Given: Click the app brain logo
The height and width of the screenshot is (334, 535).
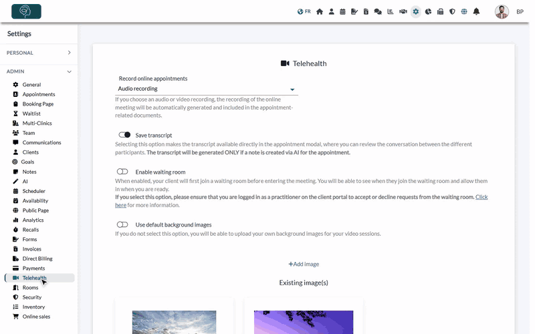Looking at the screenshot, I should click(x=26, y=11).
